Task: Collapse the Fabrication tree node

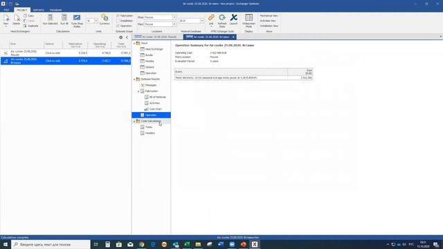Action: point(138,91)
